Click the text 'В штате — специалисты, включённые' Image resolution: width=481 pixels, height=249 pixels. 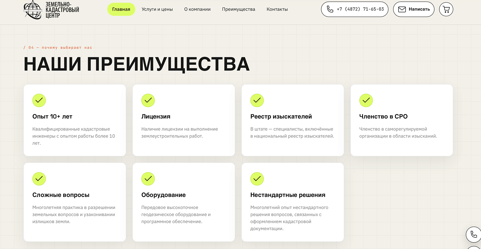click(x=292, y=129)
